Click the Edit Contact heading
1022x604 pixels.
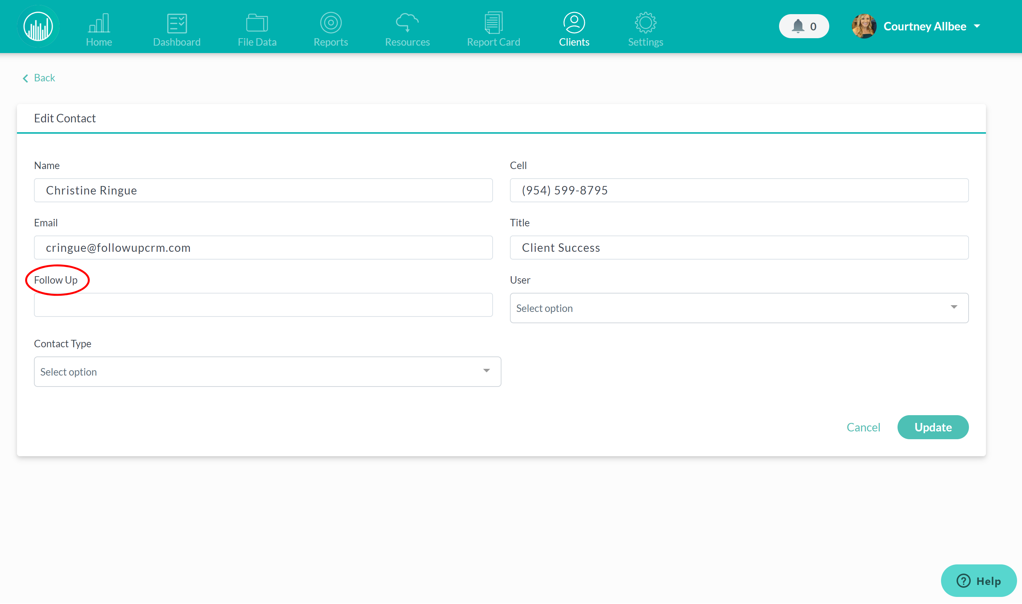tap(65, 118)
